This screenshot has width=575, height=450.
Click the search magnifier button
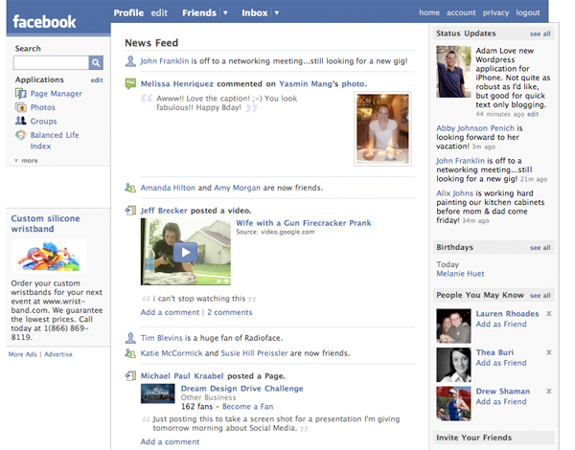pyautogui.click(x=96, y=62)
